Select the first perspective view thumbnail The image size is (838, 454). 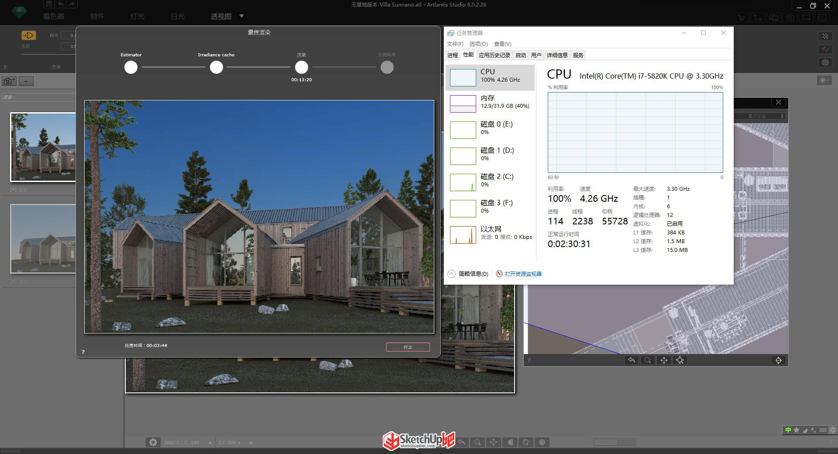tap(43, 147)
